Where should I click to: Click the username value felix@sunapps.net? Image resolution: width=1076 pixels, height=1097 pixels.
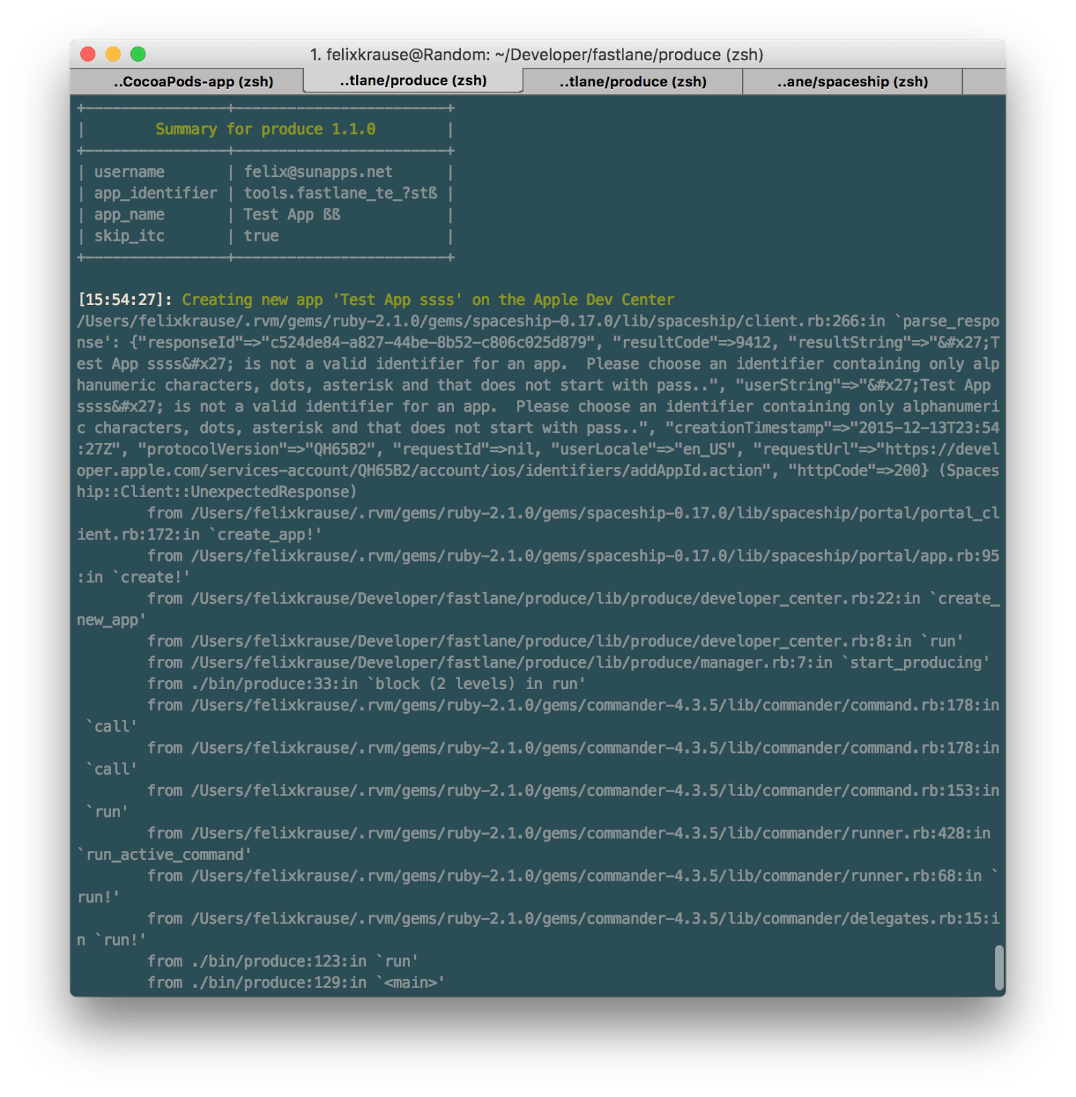pyautogui.click(x=318, y=171)
